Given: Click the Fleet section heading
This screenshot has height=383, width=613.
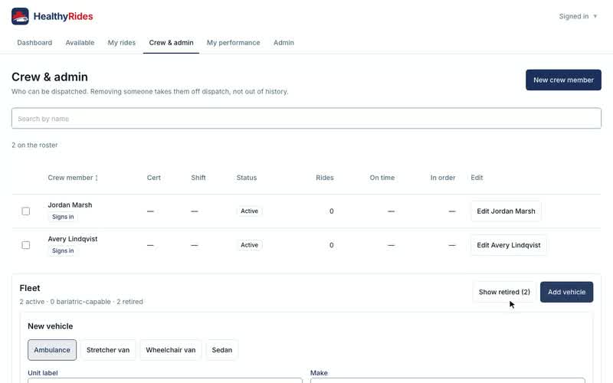Looking at the screenshot, I should click(30, 289).
